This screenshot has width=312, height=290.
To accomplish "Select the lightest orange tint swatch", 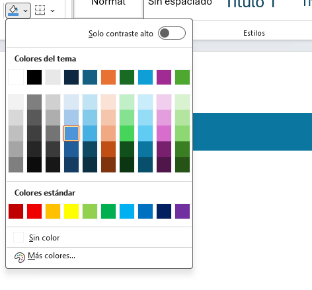I will coord(108,102).
